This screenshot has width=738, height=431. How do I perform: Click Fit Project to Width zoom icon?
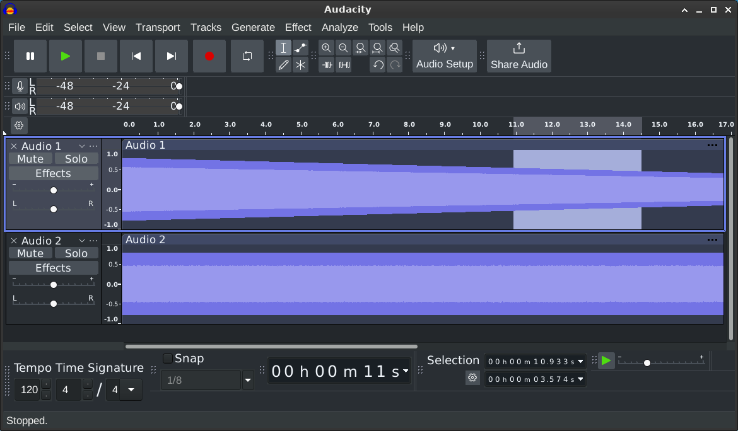tap(377, 47)
